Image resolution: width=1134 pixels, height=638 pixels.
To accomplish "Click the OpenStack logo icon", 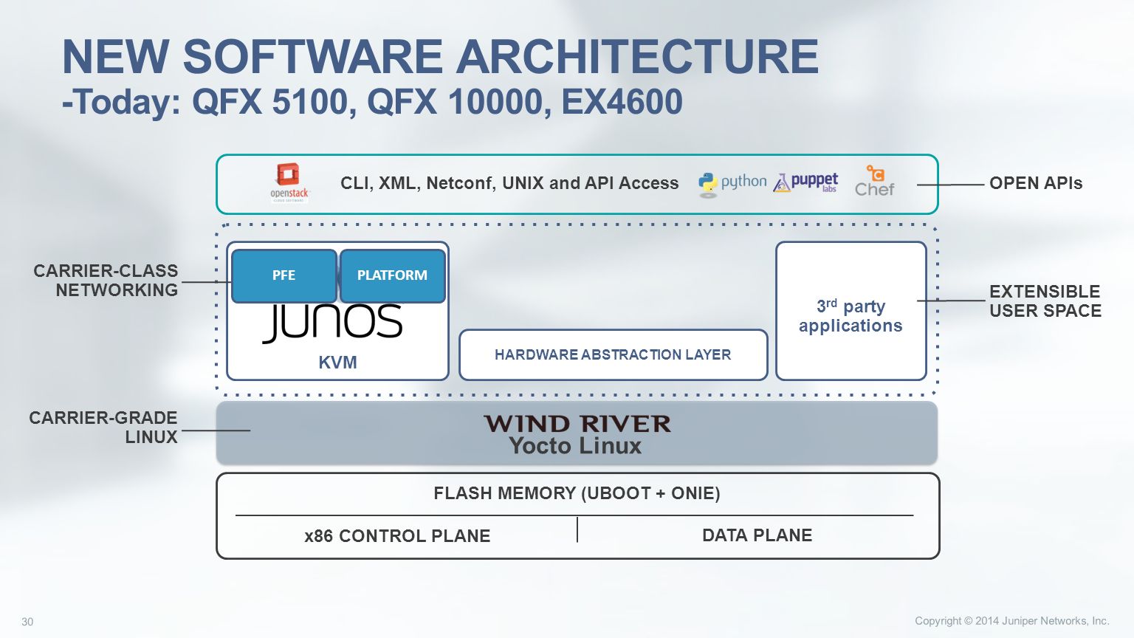I will [x=289, y=182].
